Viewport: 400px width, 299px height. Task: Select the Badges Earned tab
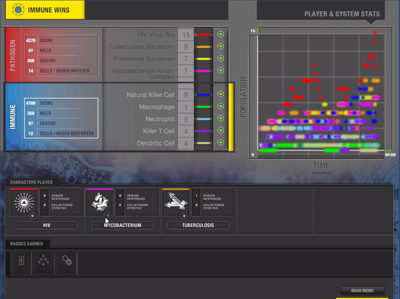tap(27, 244)
